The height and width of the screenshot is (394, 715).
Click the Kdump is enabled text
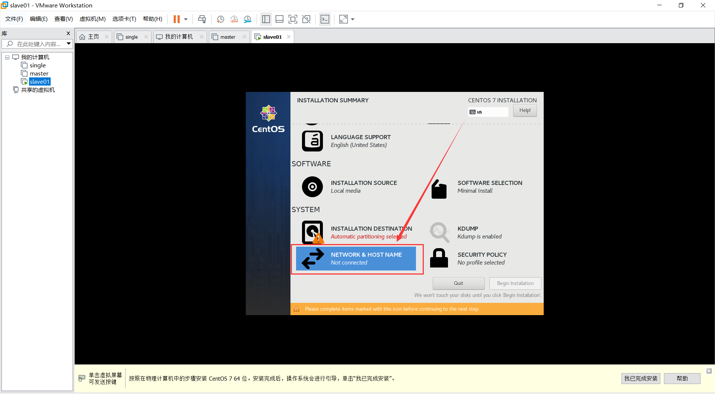point(479,237)
